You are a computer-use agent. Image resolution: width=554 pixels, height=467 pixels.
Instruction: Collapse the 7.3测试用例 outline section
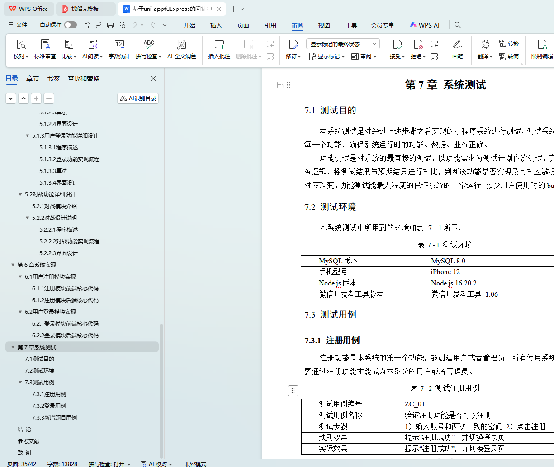pyautogui.click(x=20, y=383)
